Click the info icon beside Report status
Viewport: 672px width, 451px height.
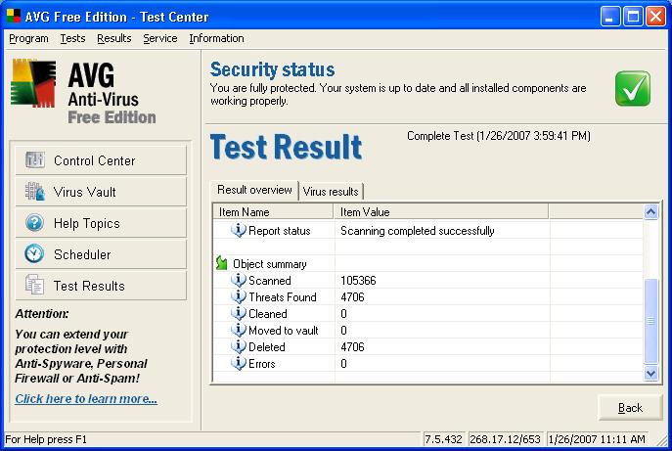pos(238,231)
